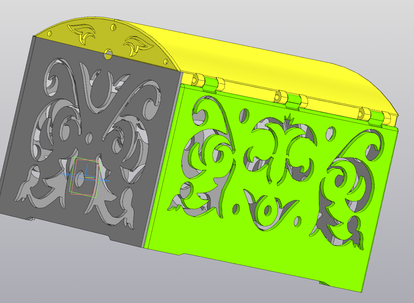Click the lower-left round hole in green panel

(x=235, y=209)
